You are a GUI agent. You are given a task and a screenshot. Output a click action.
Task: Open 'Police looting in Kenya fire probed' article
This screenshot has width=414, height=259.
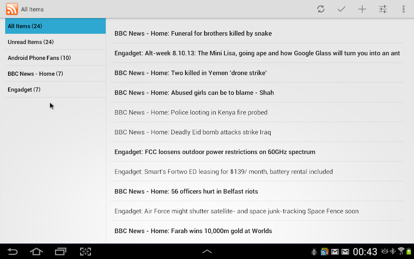click(258, 113)
